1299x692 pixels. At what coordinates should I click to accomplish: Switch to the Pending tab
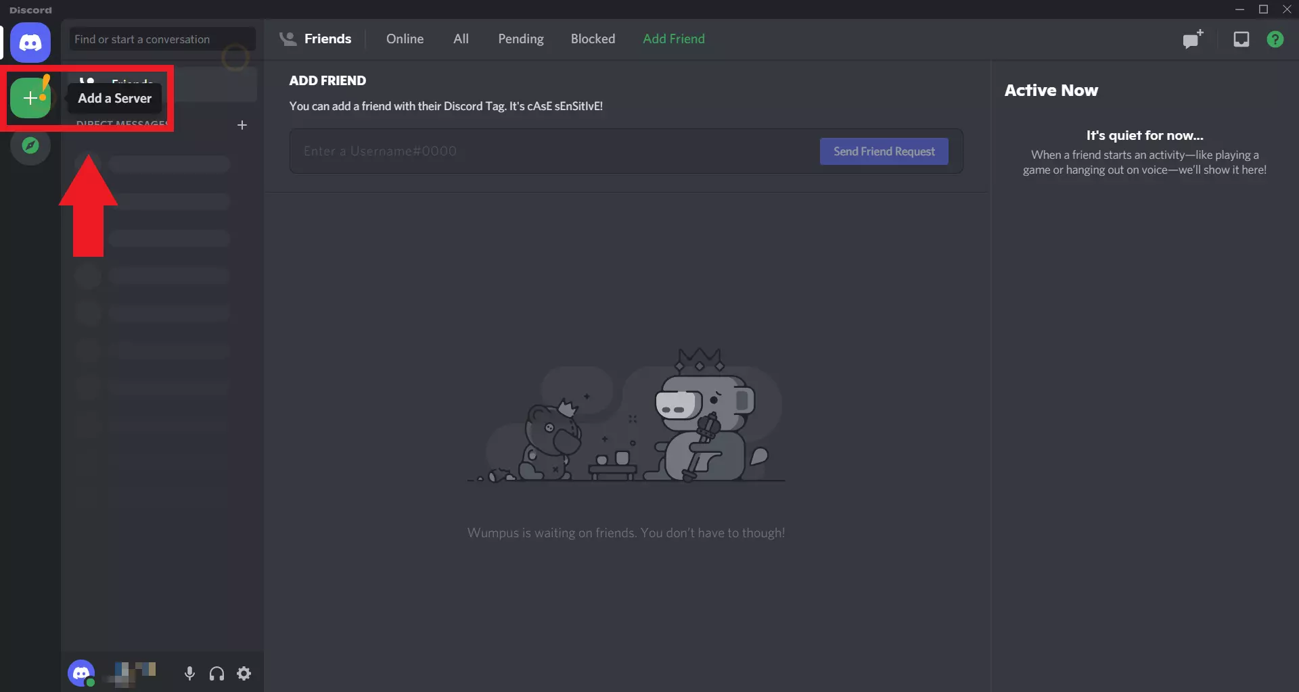point(520,39)
